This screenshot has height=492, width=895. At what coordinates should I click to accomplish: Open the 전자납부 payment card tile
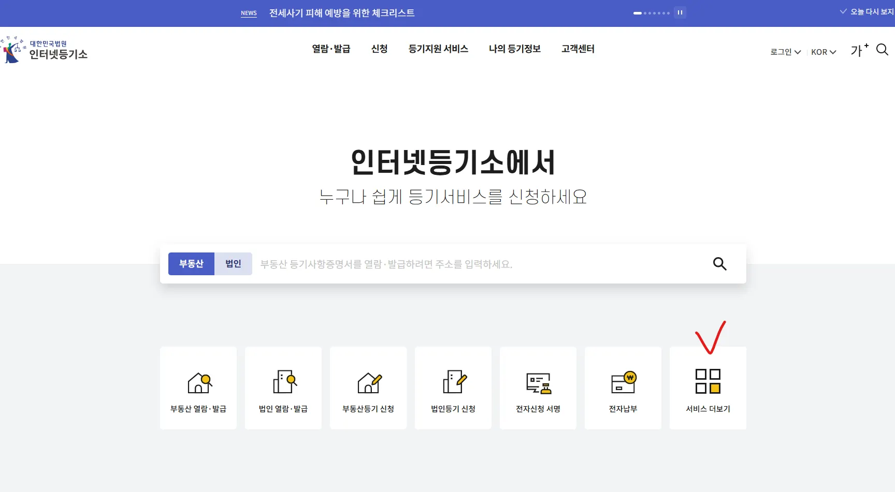coord(623,388)
